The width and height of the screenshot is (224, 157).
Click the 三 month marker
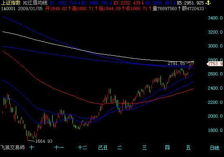coord(144,147)
